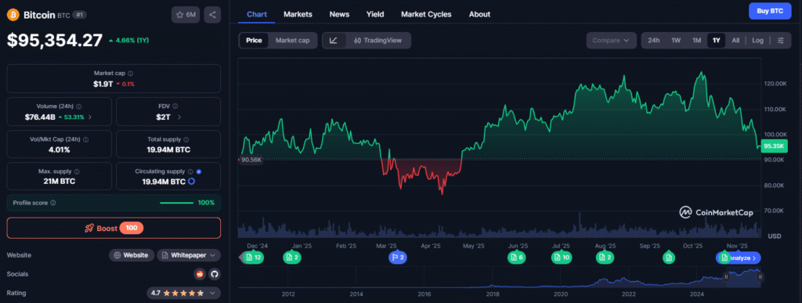Set chart range to 1Y

pyautogui.click(x=716, y=41)
